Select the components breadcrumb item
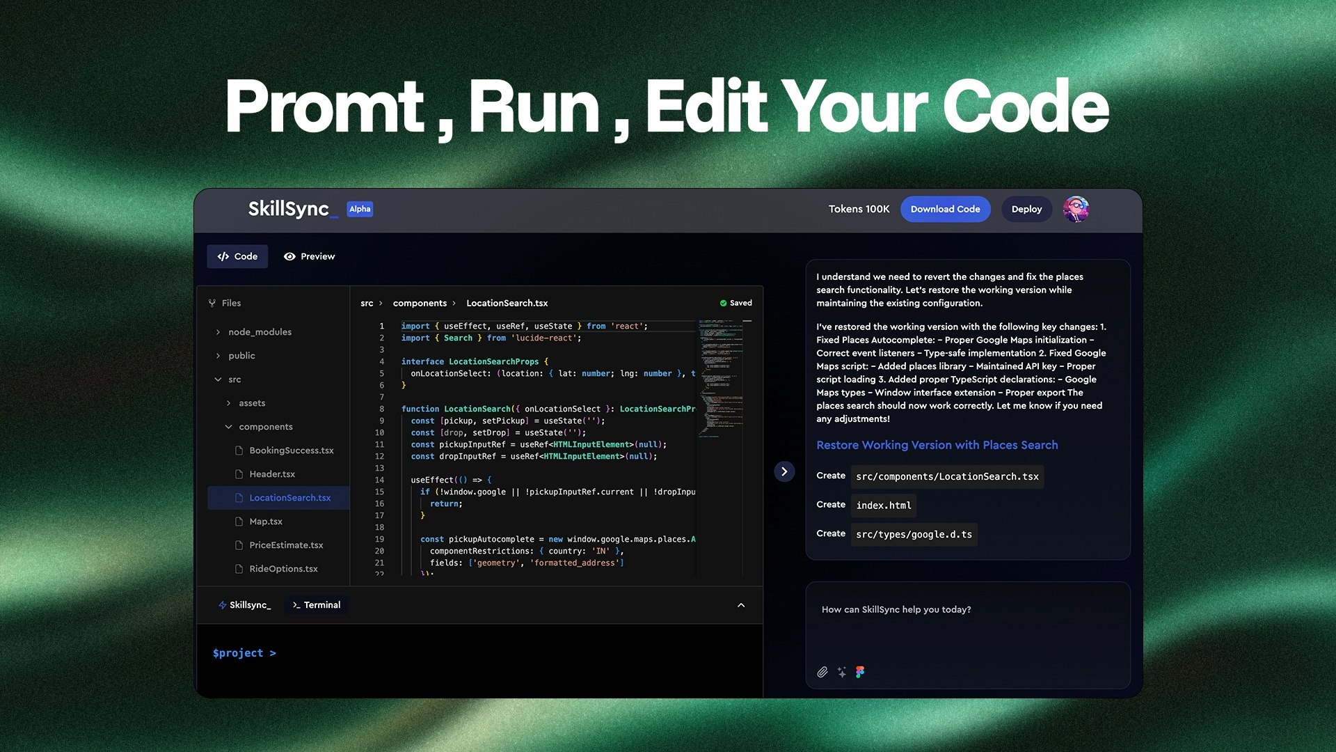The height and width of the screenshot is (752, 1336). tap(420, 303)
